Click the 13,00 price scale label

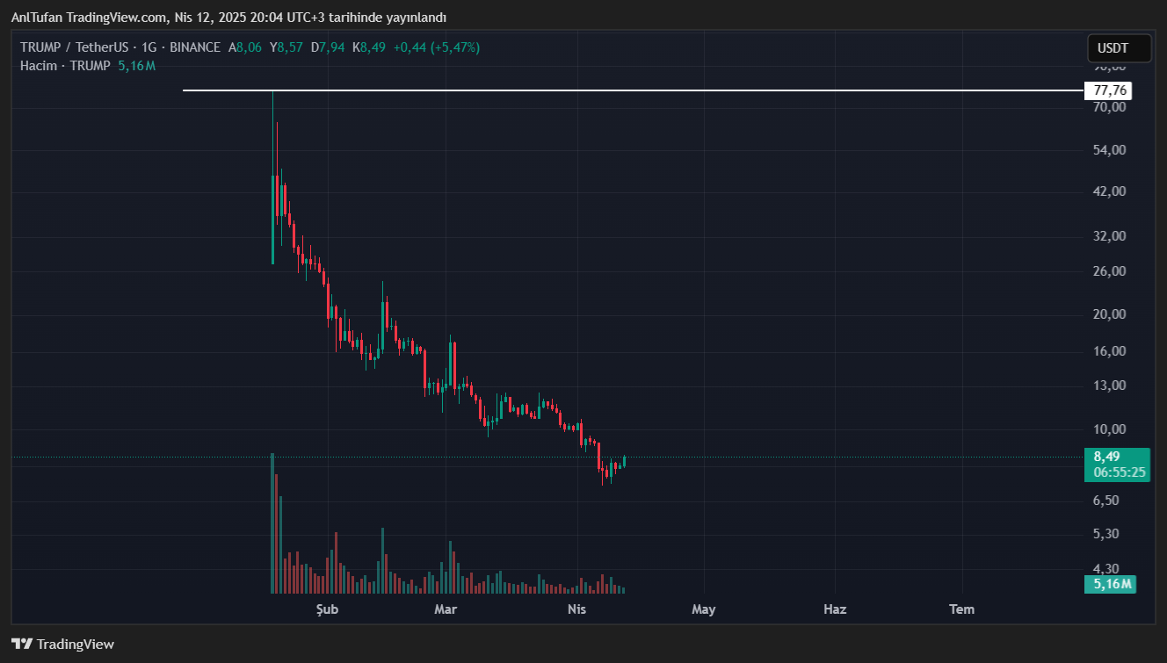pyautogui.click(x=1109, y=386)
